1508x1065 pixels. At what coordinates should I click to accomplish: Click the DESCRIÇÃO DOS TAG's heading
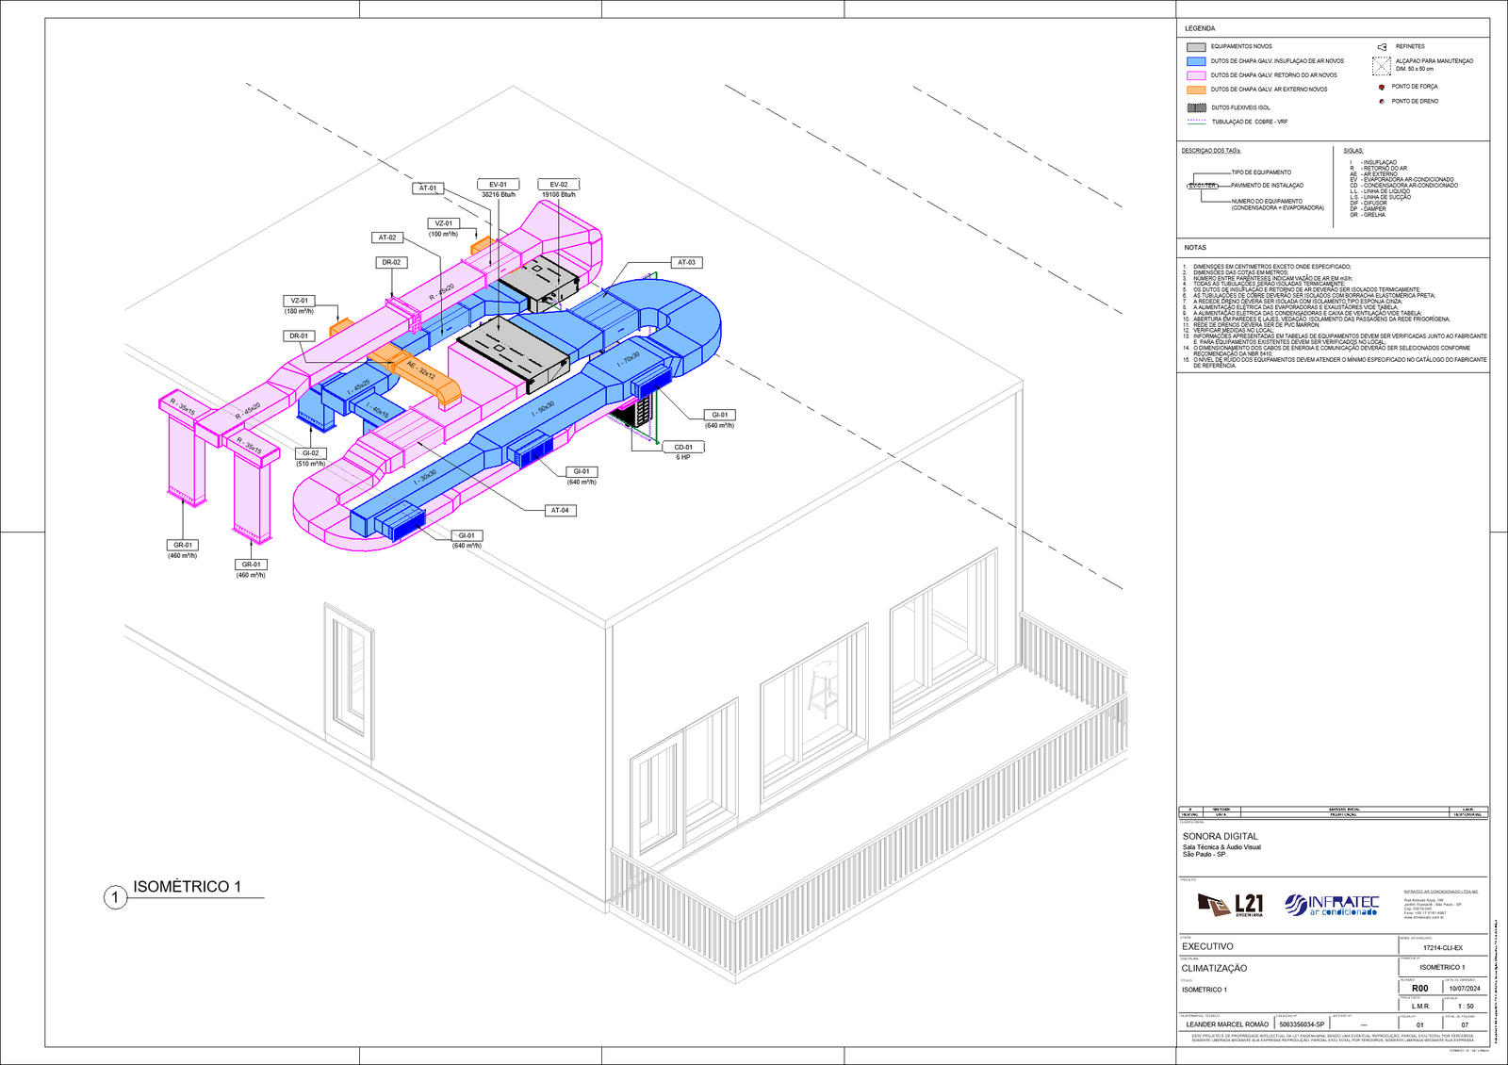point(1211,151)
